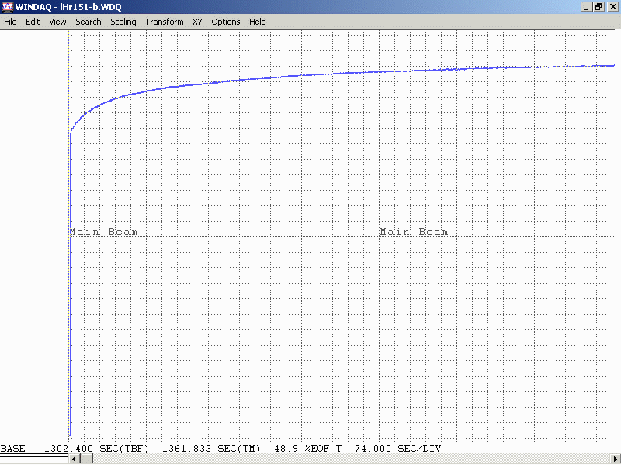Open the File menu
621x465 pixels.
pyautogui.click(x=10, y=22)
